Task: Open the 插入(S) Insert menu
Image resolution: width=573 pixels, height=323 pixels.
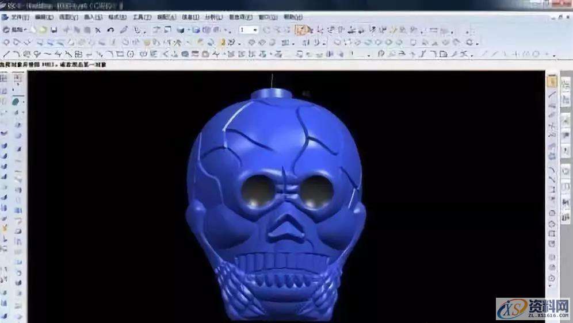Action: pyautogui.click(x=93, y=17)
